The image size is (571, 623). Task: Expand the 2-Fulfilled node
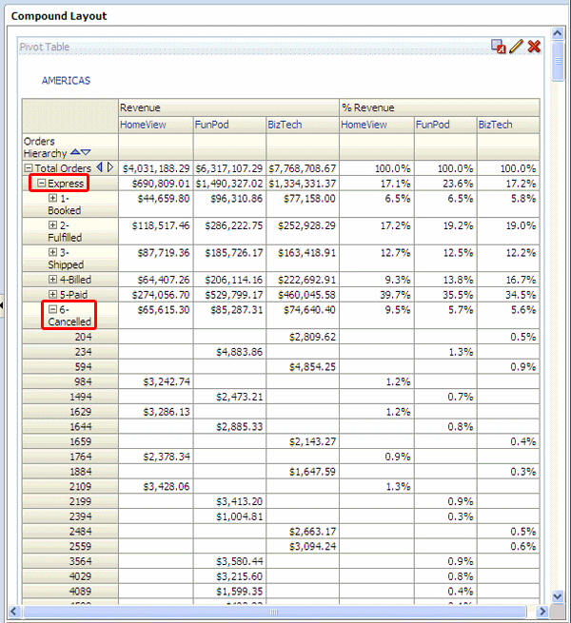[52, 224]
